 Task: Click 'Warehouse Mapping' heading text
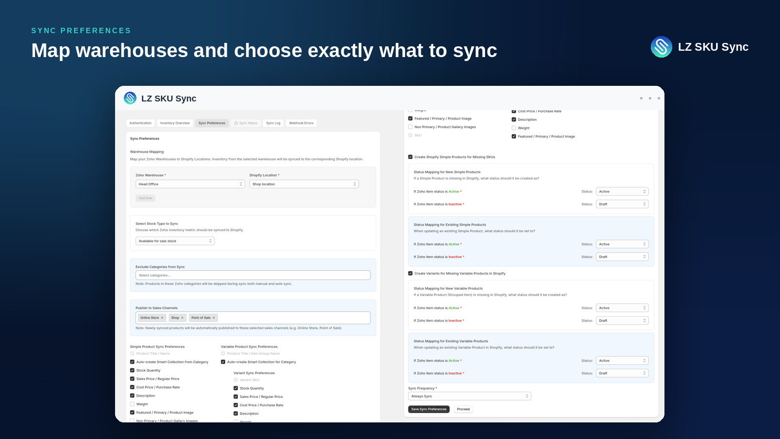(147, 152)
